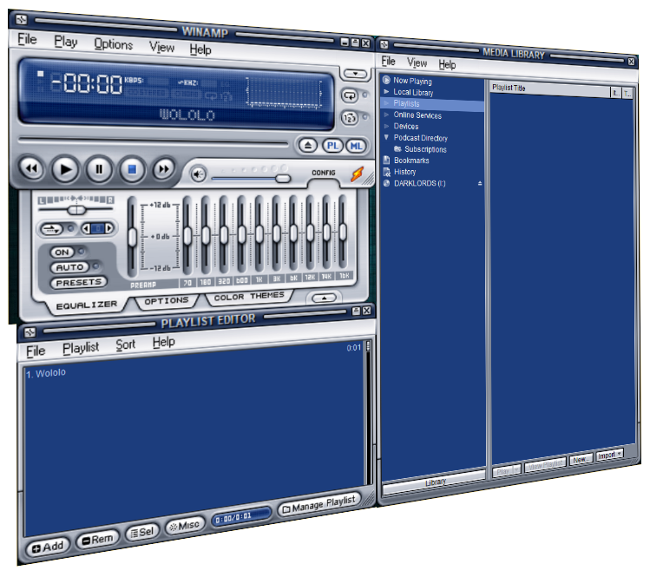Pause playback in Winamp
The image size is (650, 577).
[99, 169]
